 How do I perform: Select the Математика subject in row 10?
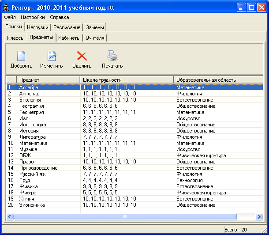coord(33,143)
